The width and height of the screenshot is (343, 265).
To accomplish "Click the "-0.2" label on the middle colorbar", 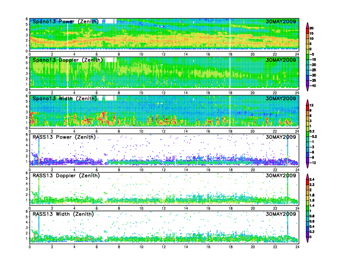I will point(313,136).
